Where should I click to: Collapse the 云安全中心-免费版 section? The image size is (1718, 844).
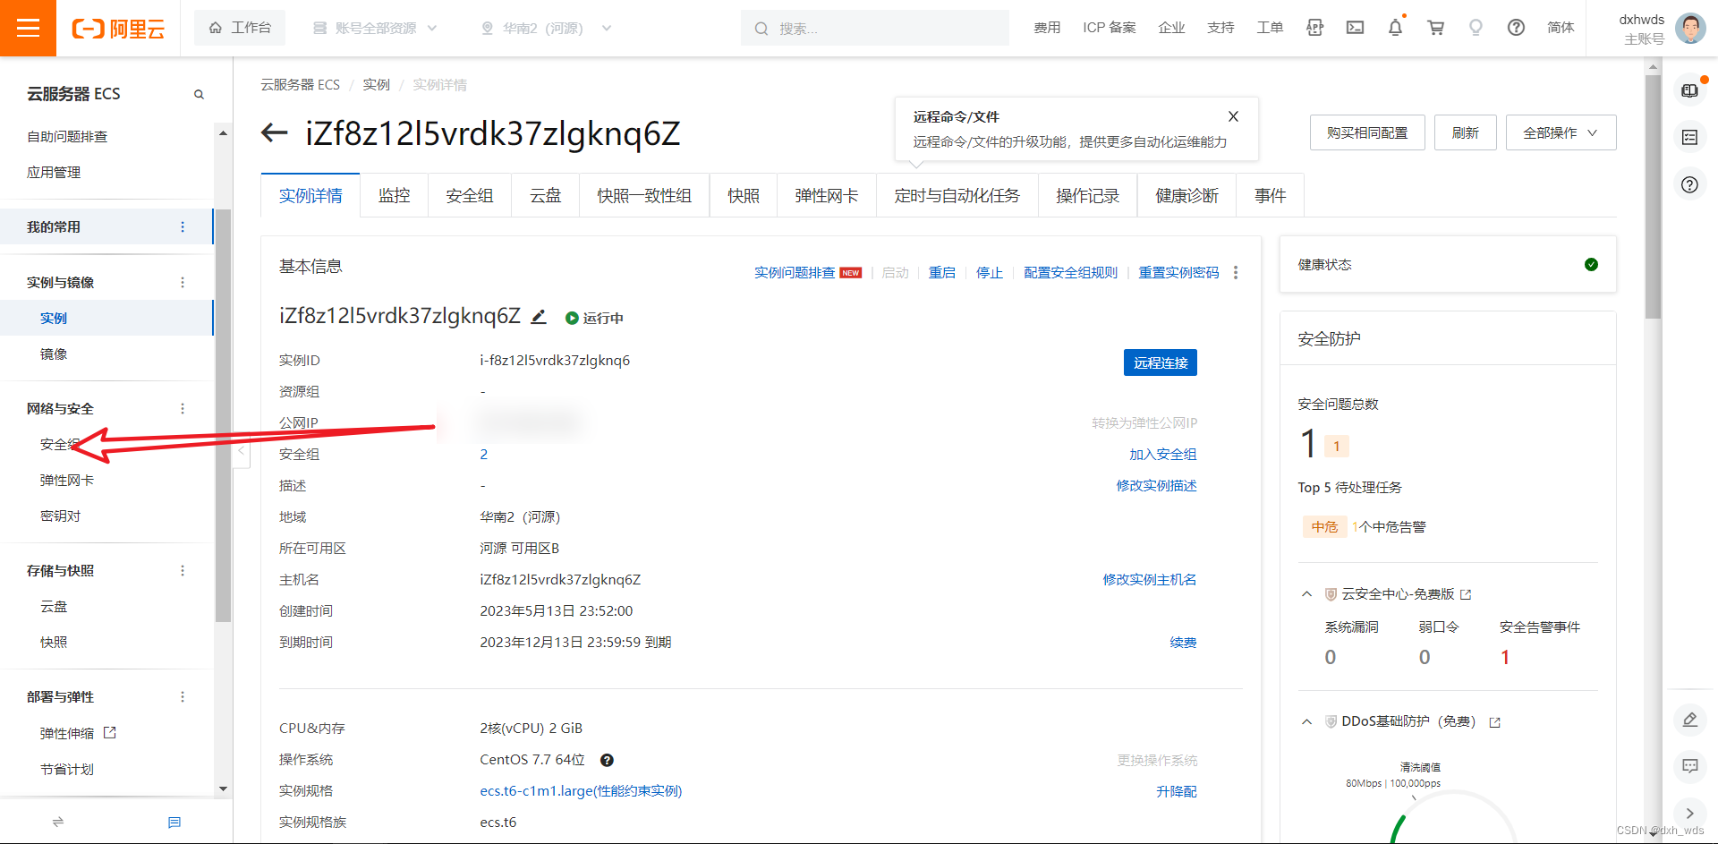pyautogui.click(x=1306, y=594)
